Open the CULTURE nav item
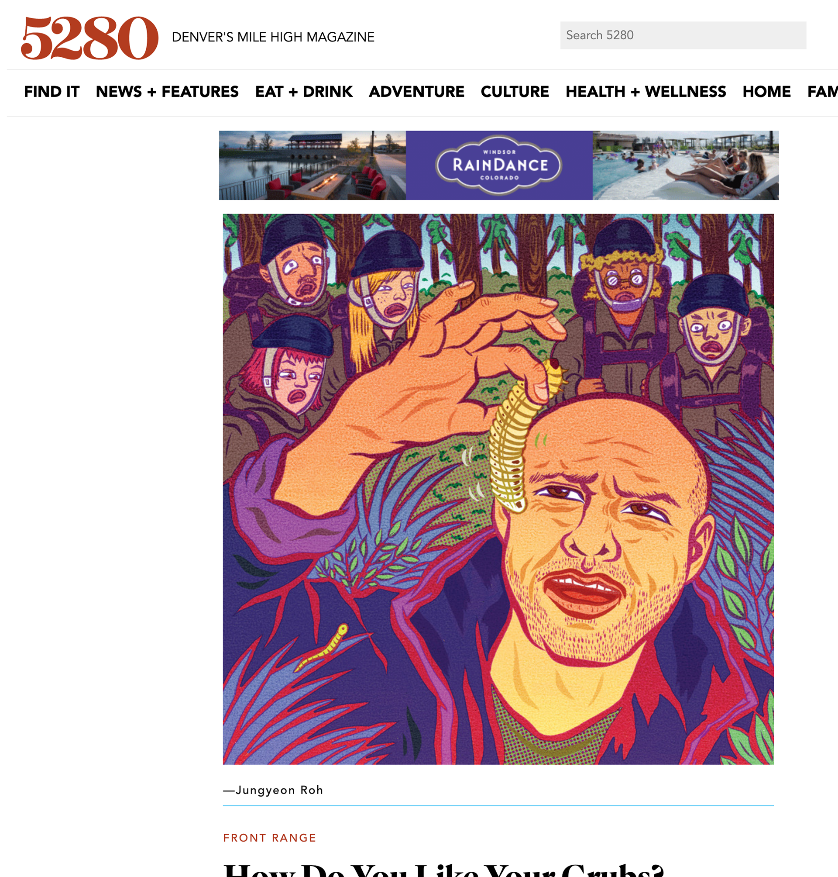This screenshot has width=838, height=877. [x=515, y=92]
